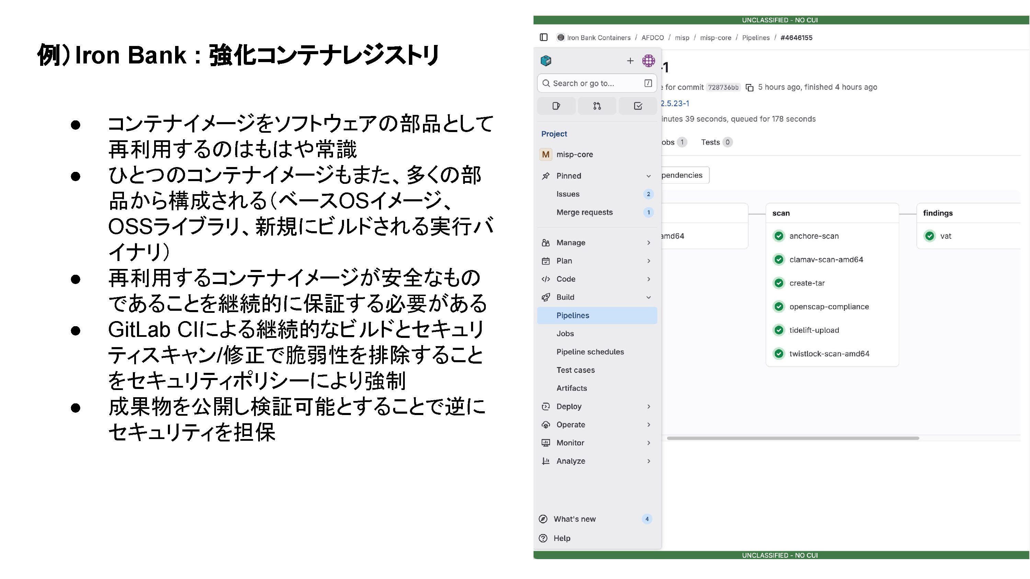This screenshot has width=1030, height=579.
Task: Open the Merge requests shortcut icon button
Action: (x=597, y=106)
